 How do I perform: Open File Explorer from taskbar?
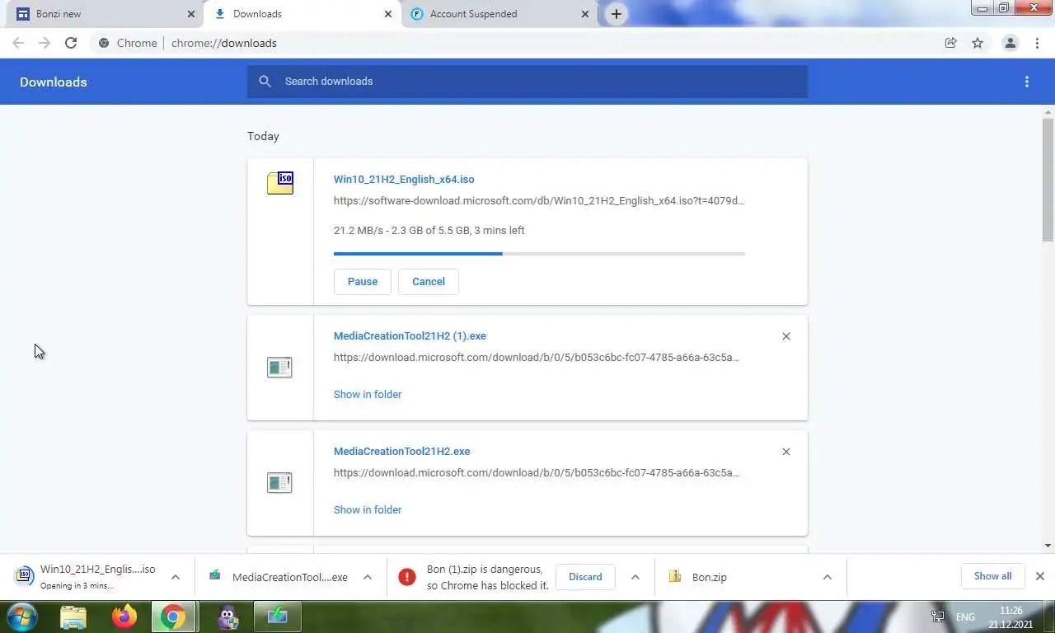73,617
